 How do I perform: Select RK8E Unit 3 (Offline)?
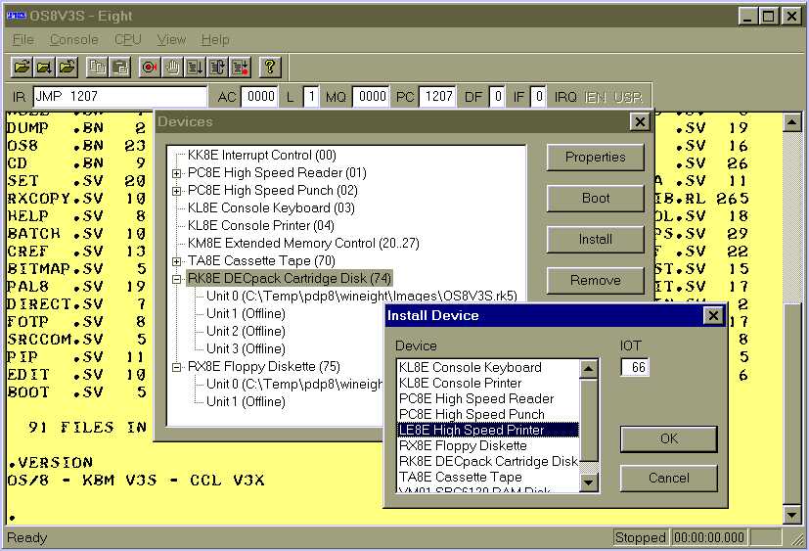point(246,348)
